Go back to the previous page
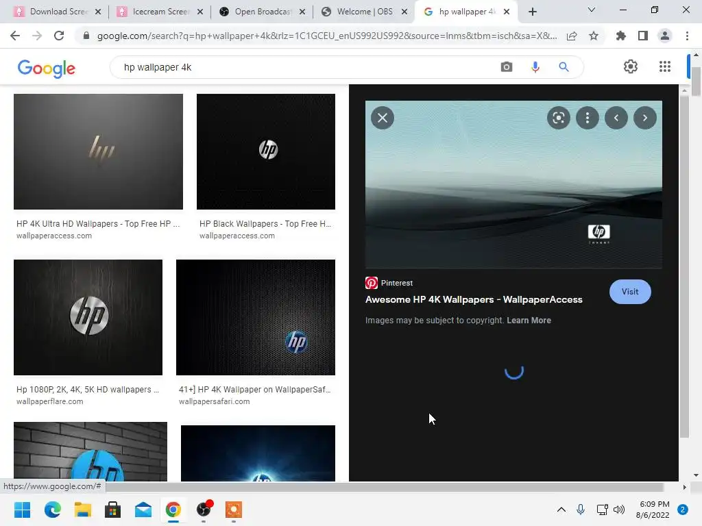The image size is (702, 526). (x=15, y=36)
